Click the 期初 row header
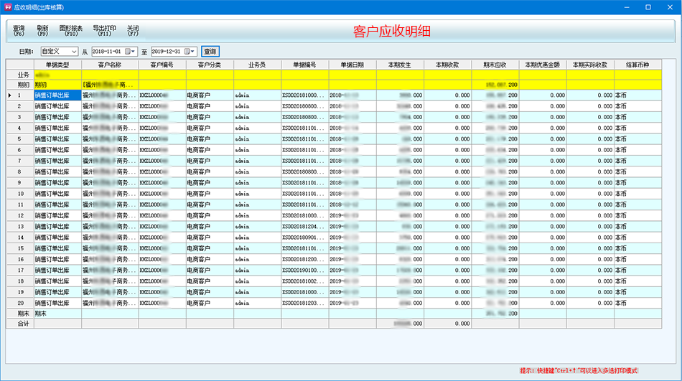This screenshot has height=381, width=682. click(20, 85)
